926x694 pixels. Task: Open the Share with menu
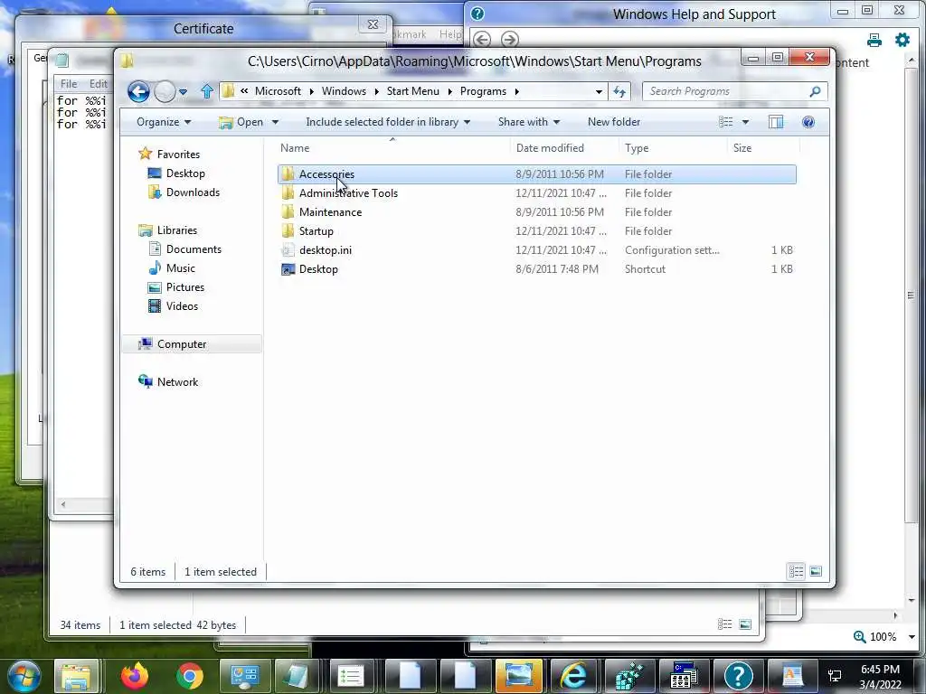[528, 122]
